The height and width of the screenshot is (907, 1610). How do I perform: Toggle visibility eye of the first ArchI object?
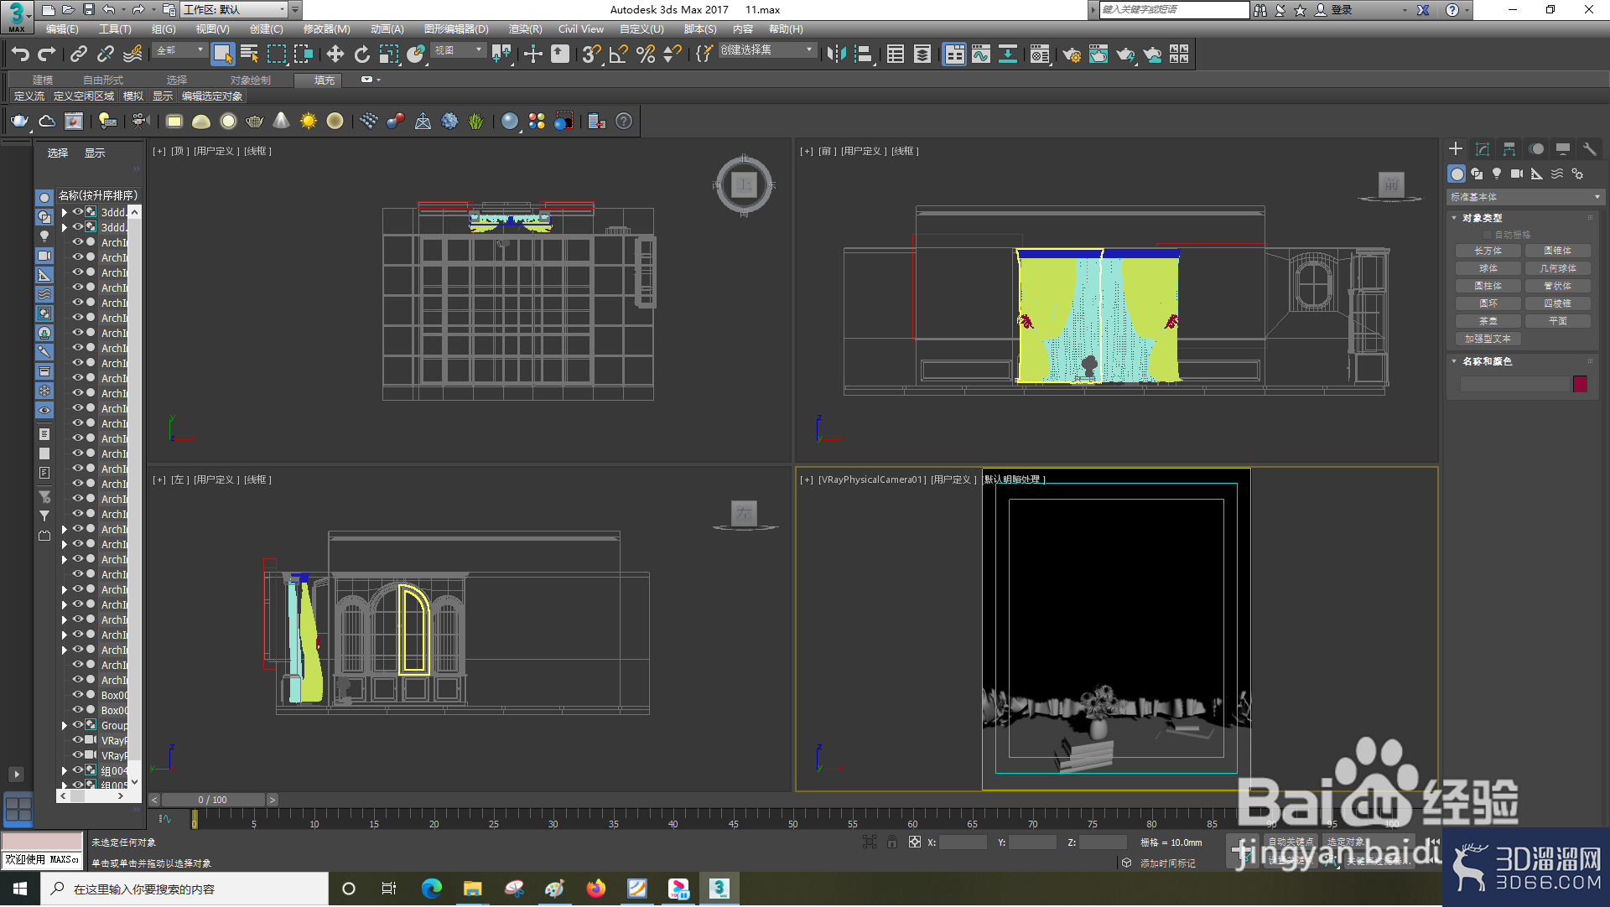[76, 242]
